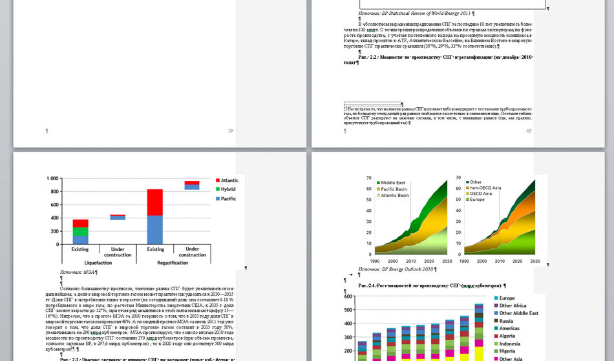The height and width of the screenshot is (361, 614).
Task: Select the non-OECD Asia legend entry
Action: pos(485,188)
